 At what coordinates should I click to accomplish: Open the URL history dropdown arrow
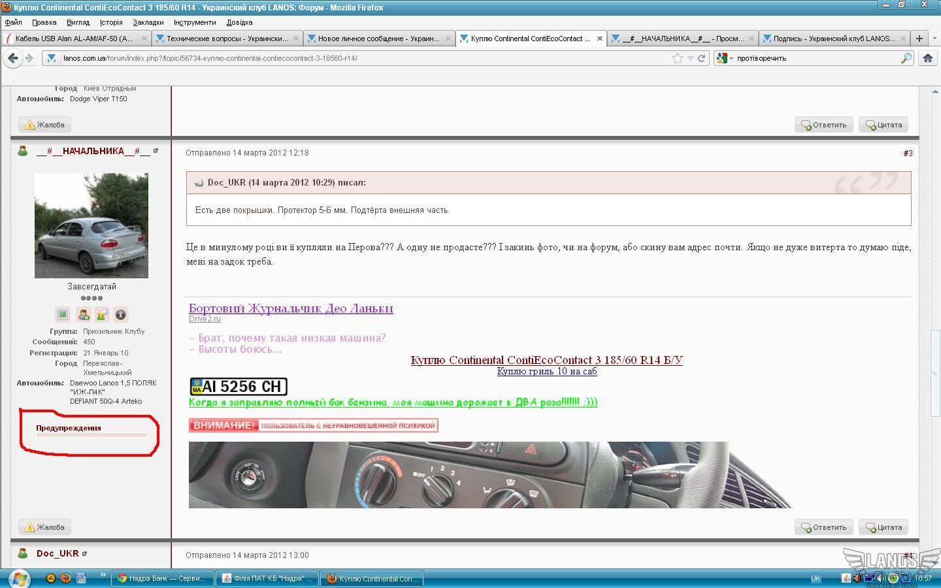(690, 58)
